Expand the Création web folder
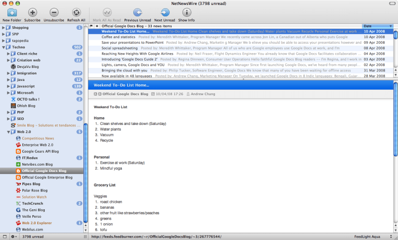This screenshot has height=240, width=398. click(x=8, y=60)
